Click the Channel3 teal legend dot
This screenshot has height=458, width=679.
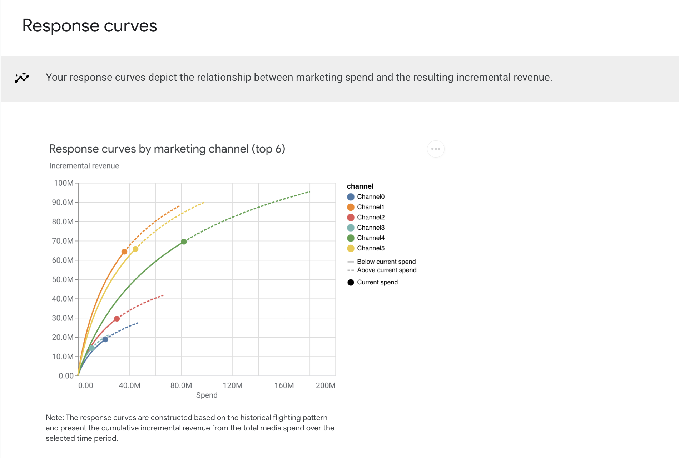[351, 227]
